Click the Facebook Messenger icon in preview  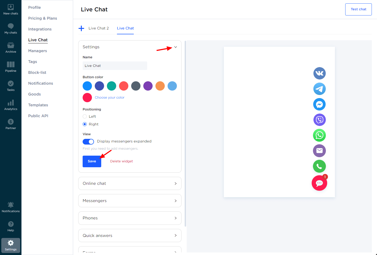click(x=319, y=104)
